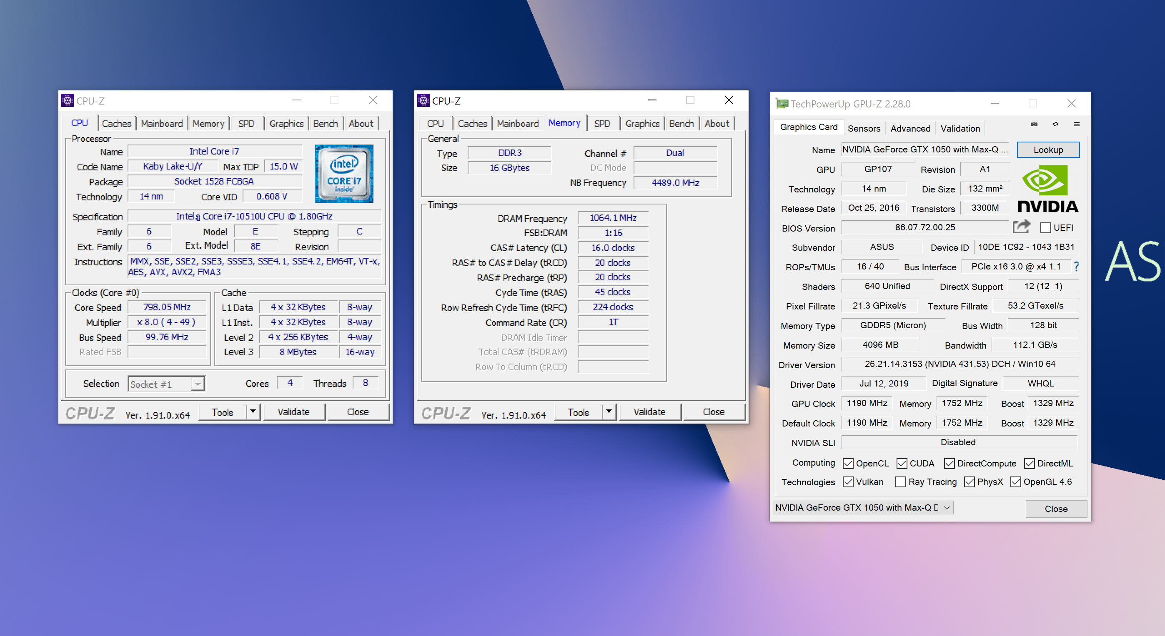Viewport: 1165px width, 636px height.
Task: Toggle the DirectCompute checkbox
Action: click(950, 464)
